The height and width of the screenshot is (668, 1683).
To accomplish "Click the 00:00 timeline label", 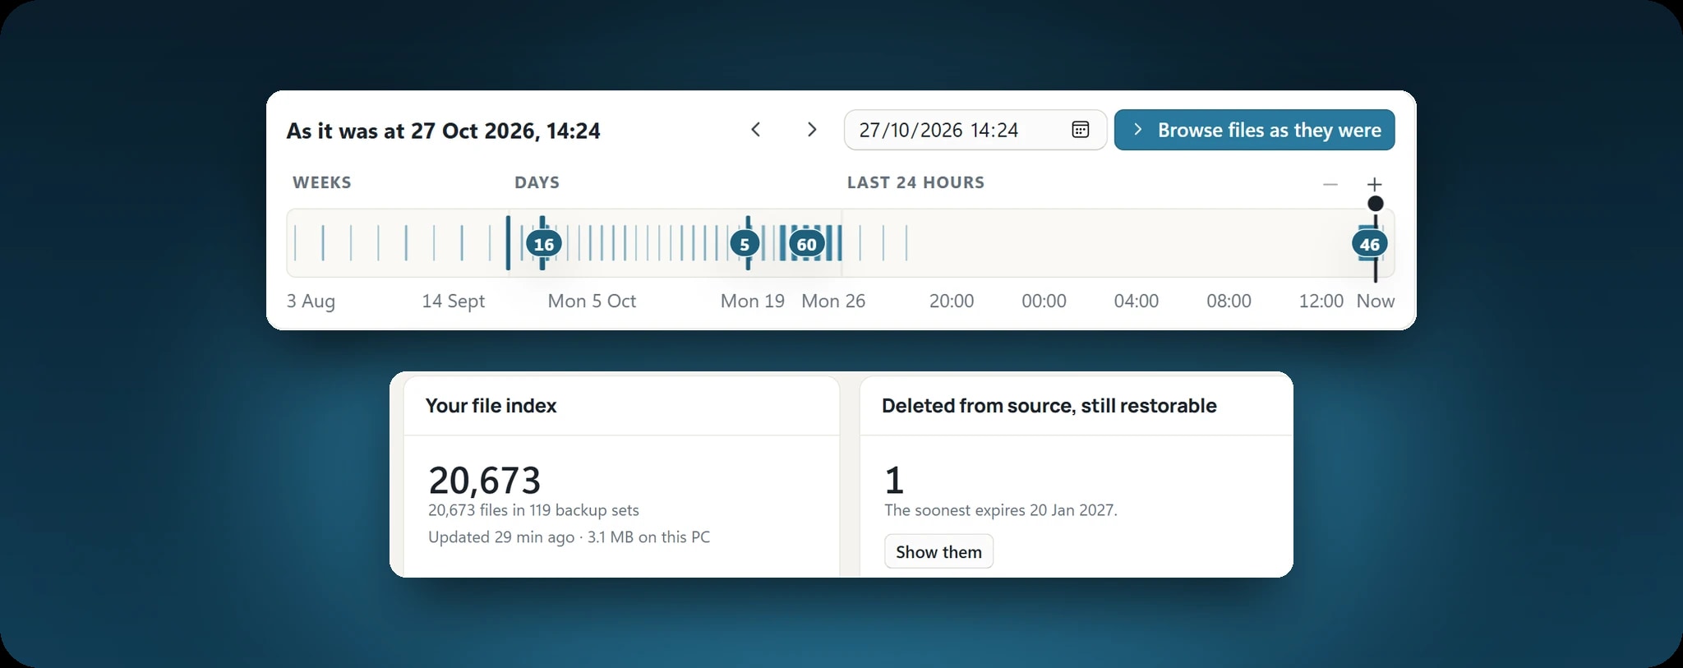I will coord(1044,302).
